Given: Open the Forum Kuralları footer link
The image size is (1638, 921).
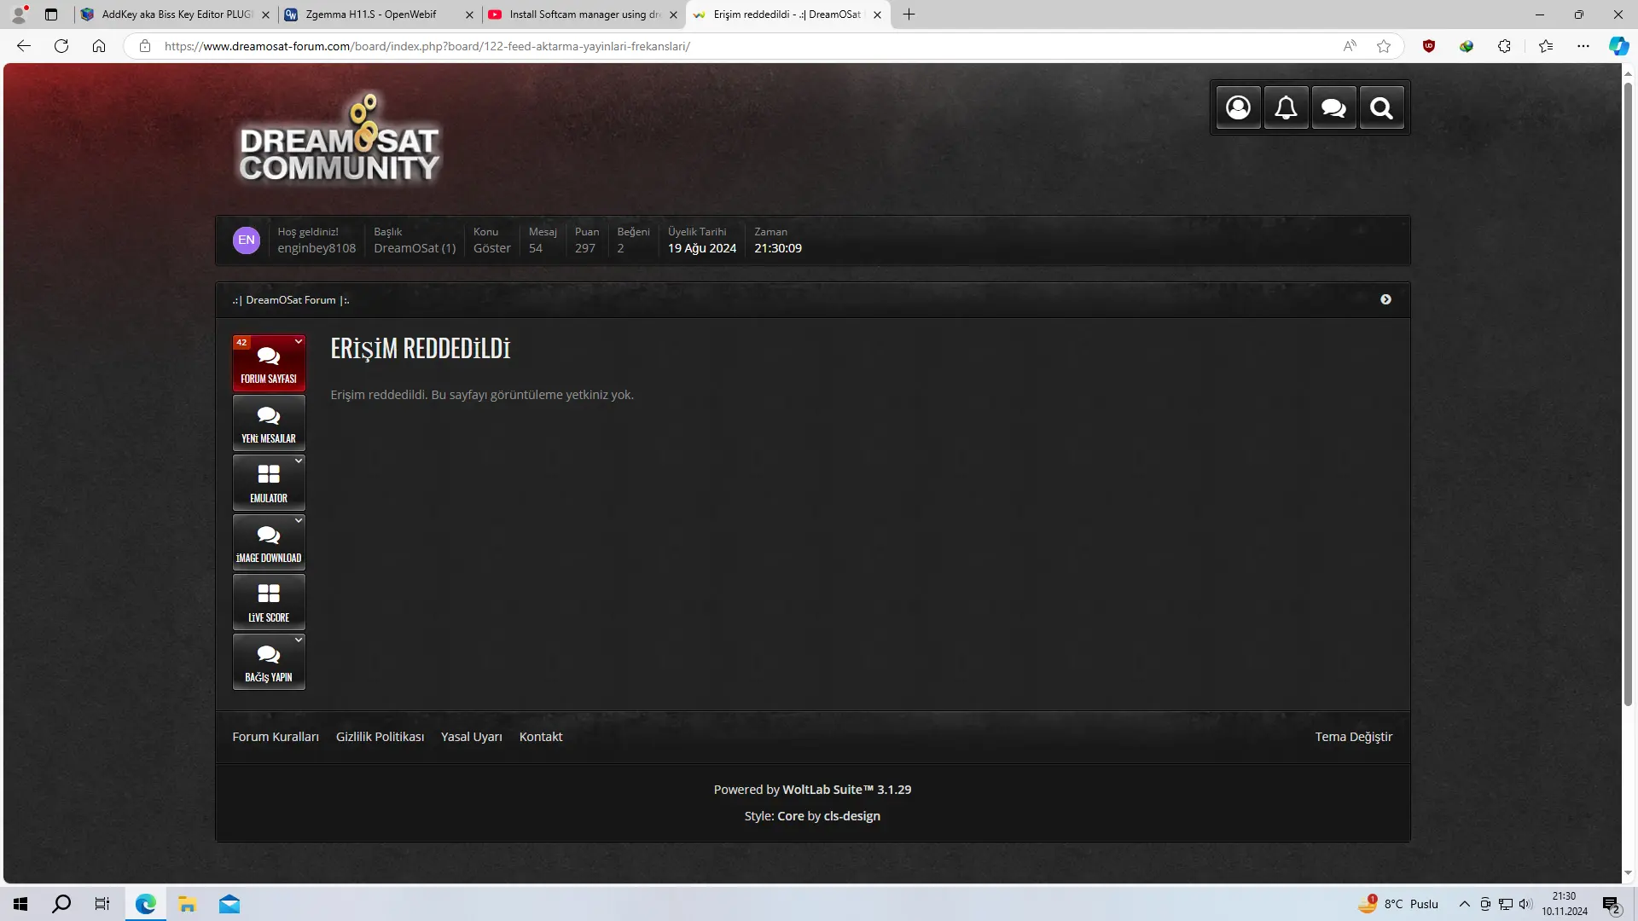Looking at the screenshot, I should pos(276,737).
